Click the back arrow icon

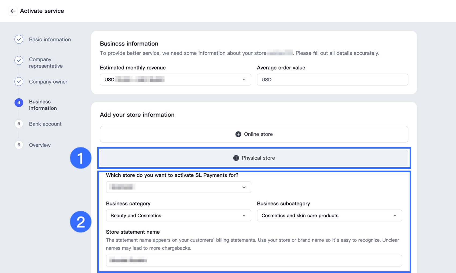tap(13, 11)
